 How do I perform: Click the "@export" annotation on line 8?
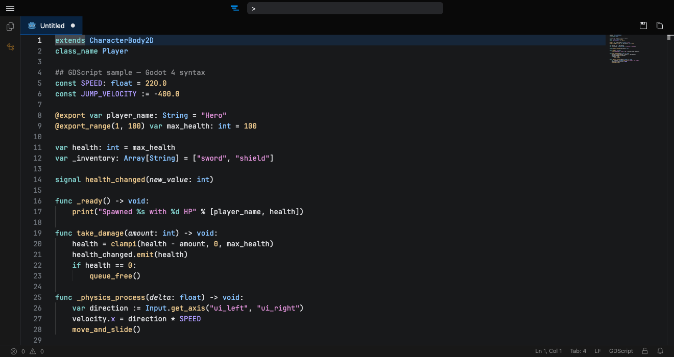click(x=70, y=115)
